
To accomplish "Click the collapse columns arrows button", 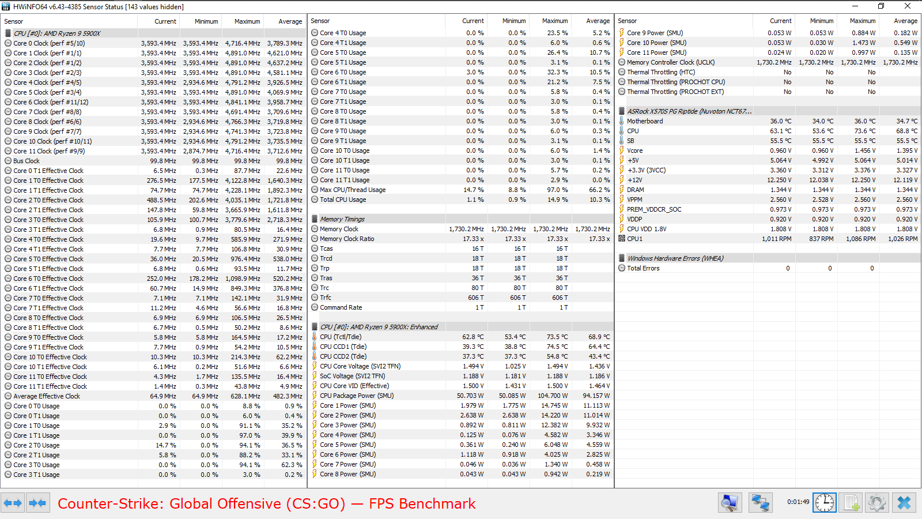I will coord(38,503).
